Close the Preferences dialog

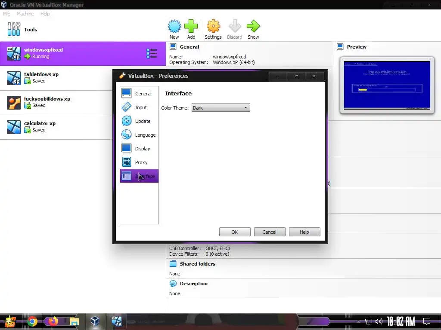314,76
